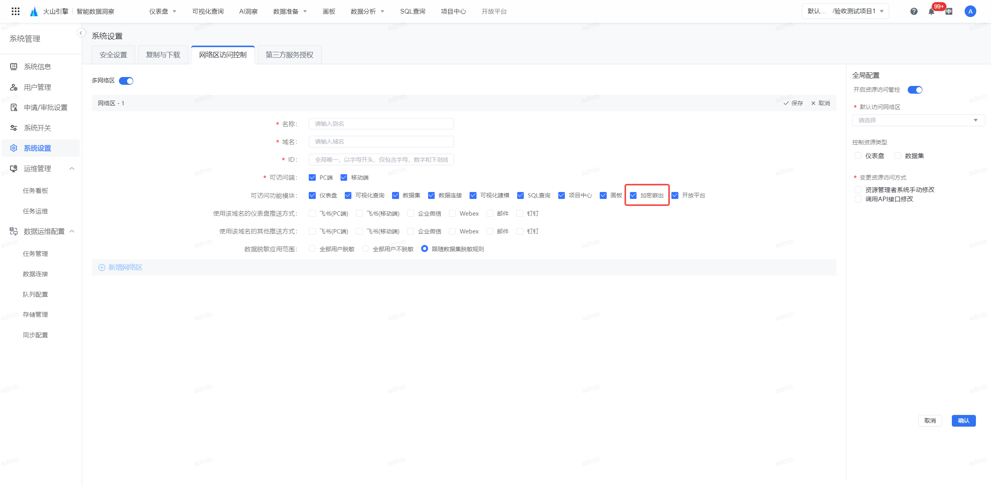Viewport: 991px width, 485px height.
Task: Open the notifications bell icon
Action: pyautogui.click(x=931, y=11)
